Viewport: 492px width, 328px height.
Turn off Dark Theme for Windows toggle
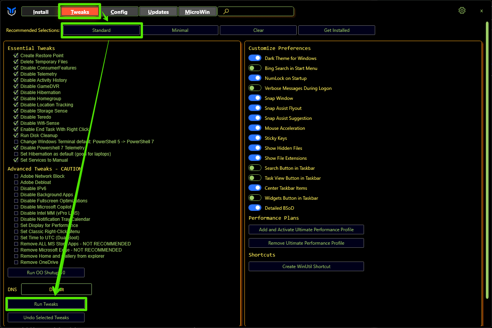click(x=255, y=58)
